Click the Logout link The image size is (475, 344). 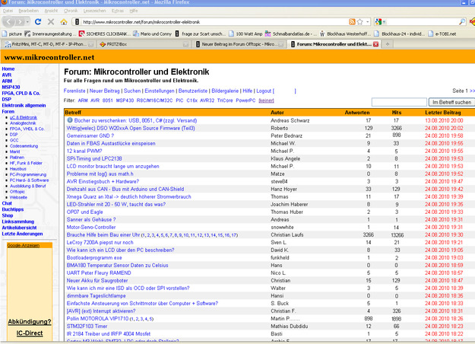[x=264, y=91]
